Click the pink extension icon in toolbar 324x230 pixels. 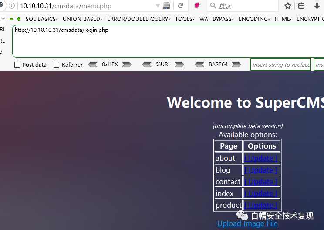[197, 6]
